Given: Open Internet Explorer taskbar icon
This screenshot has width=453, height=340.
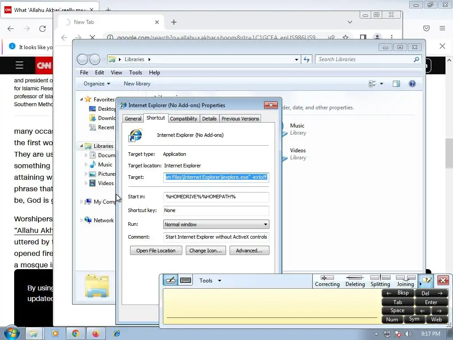Looking at the screenshot, I should [x=117, y=334].
